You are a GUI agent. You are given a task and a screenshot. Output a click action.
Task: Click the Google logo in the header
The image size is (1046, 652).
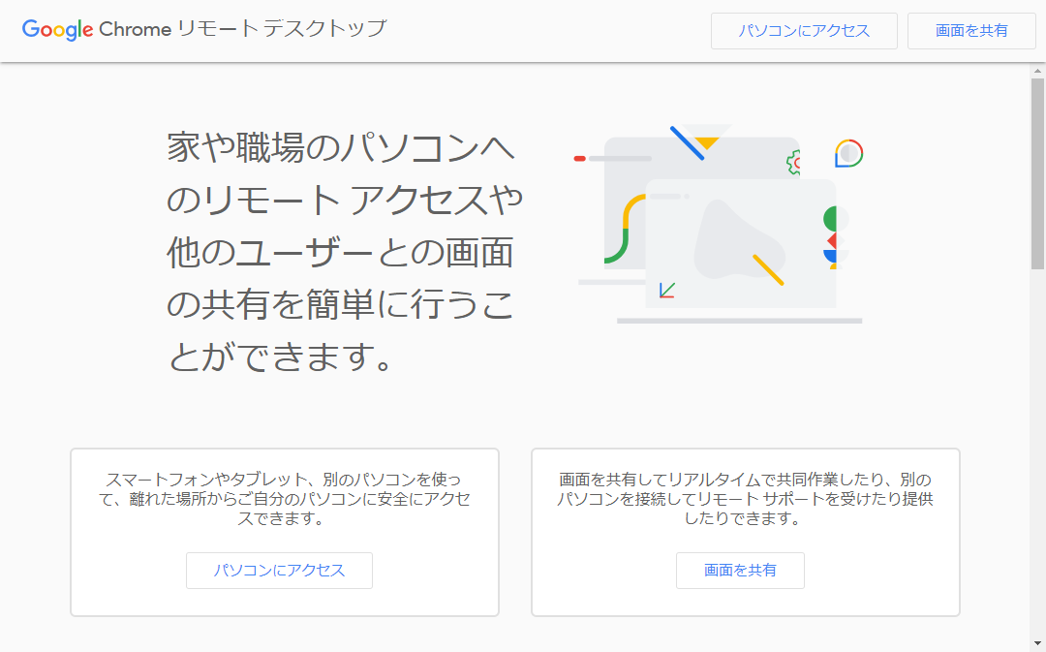[x=57, y=29]
